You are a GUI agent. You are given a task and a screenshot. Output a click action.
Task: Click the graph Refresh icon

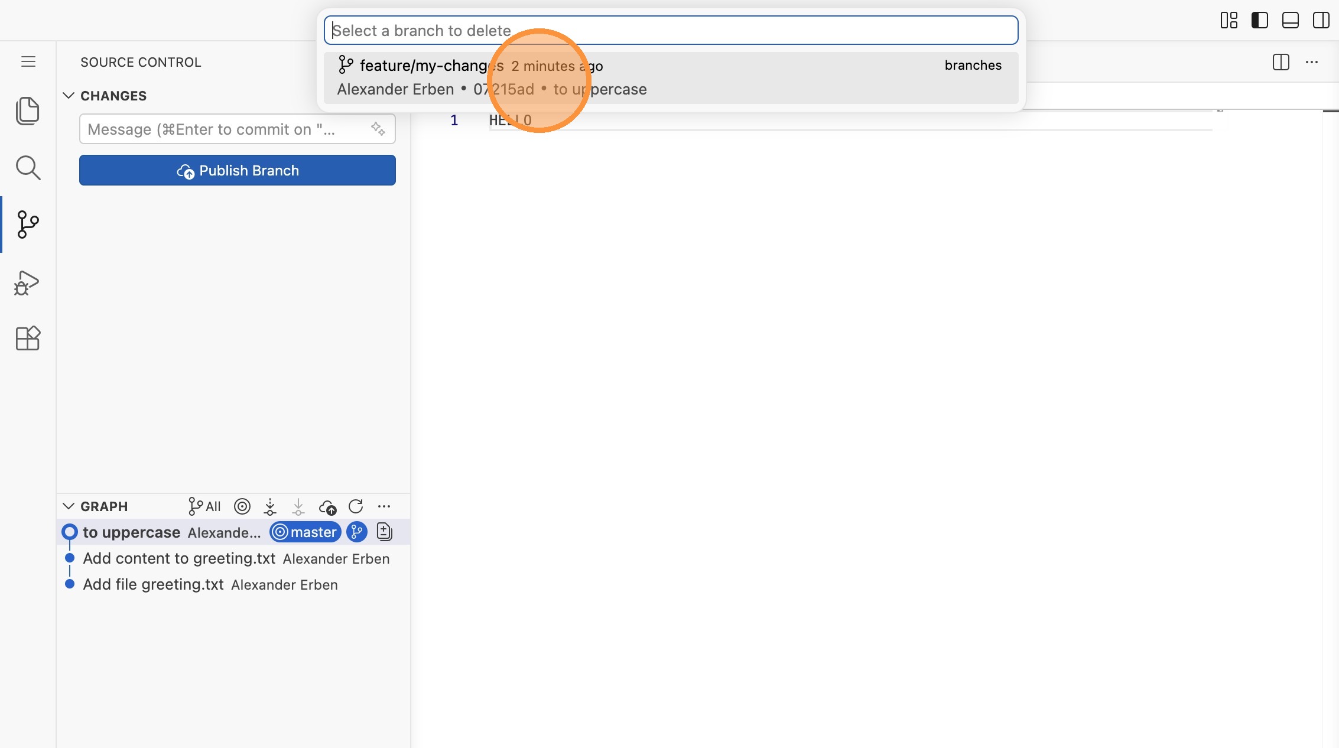(356, 506)
